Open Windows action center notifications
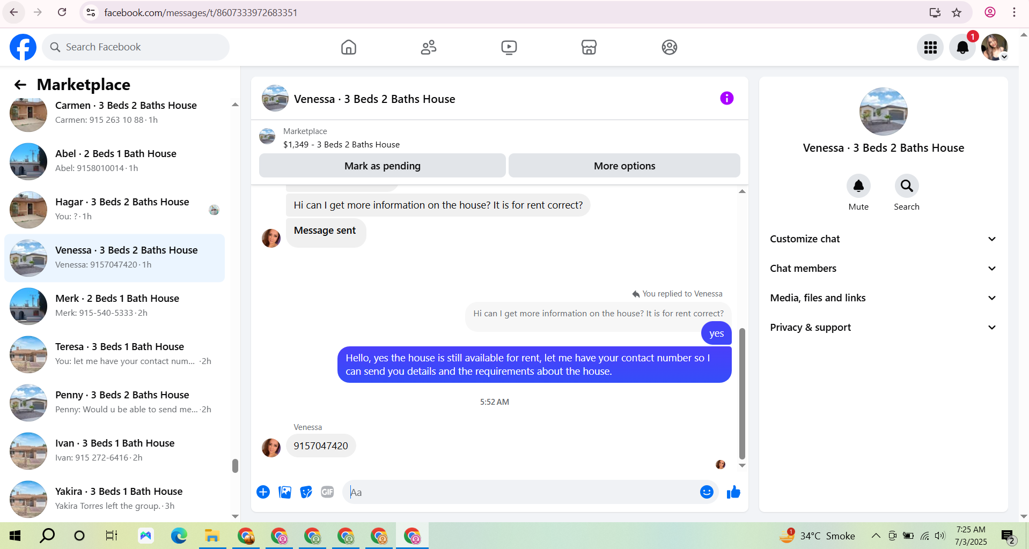Viewport: 1029px width, 549px height. tap(1008, 536)
